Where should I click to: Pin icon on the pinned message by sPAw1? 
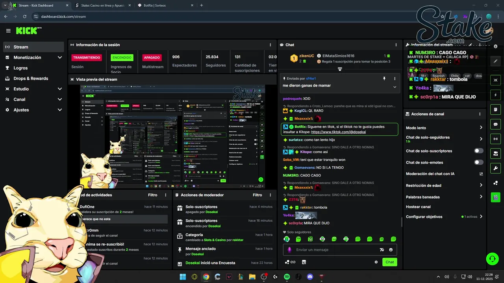click(x=384, y=79)
